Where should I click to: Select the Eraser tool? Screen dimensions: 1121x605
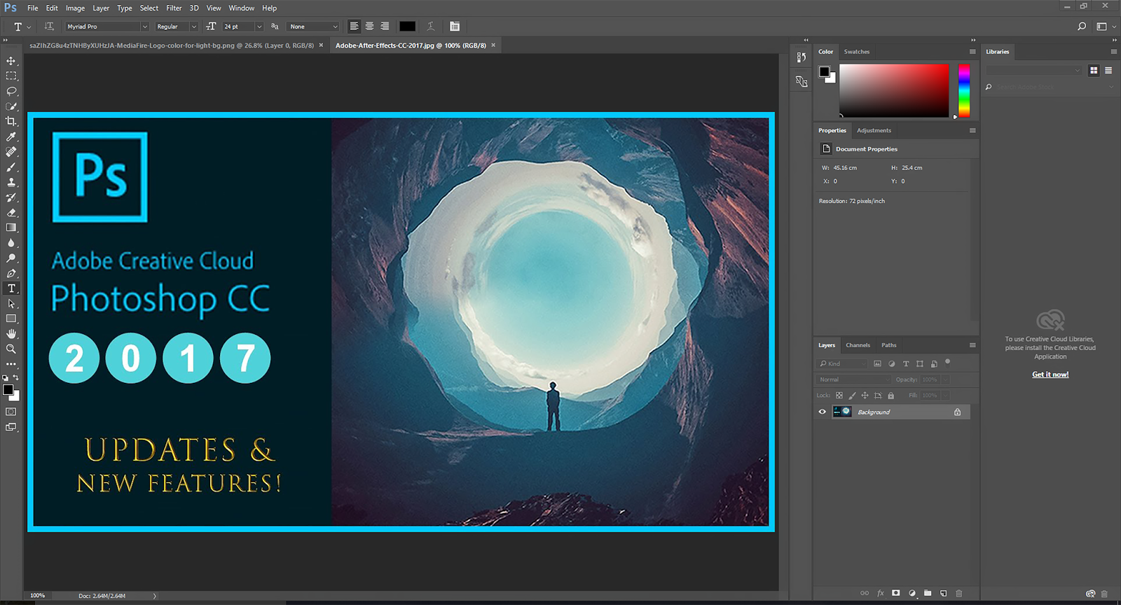click(x=11, y=213)
